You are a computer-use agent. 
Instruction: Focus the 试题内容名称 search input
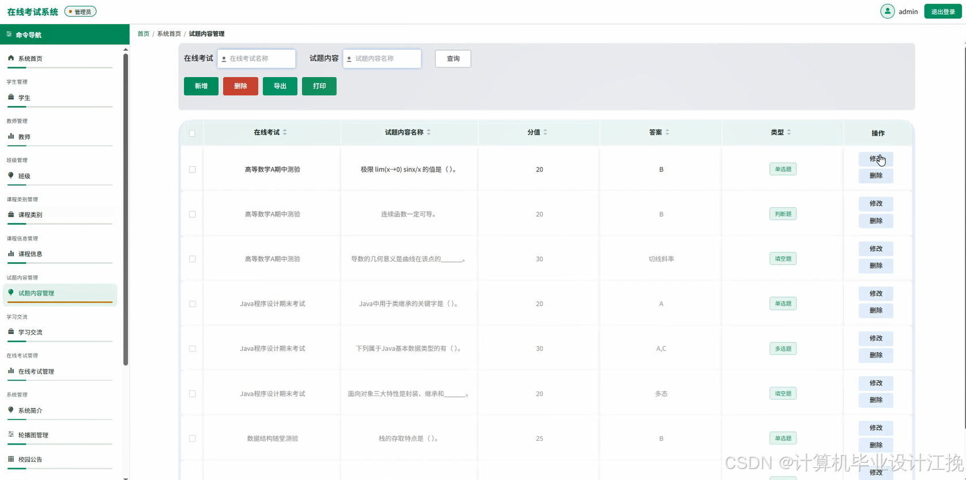point(382,59)
